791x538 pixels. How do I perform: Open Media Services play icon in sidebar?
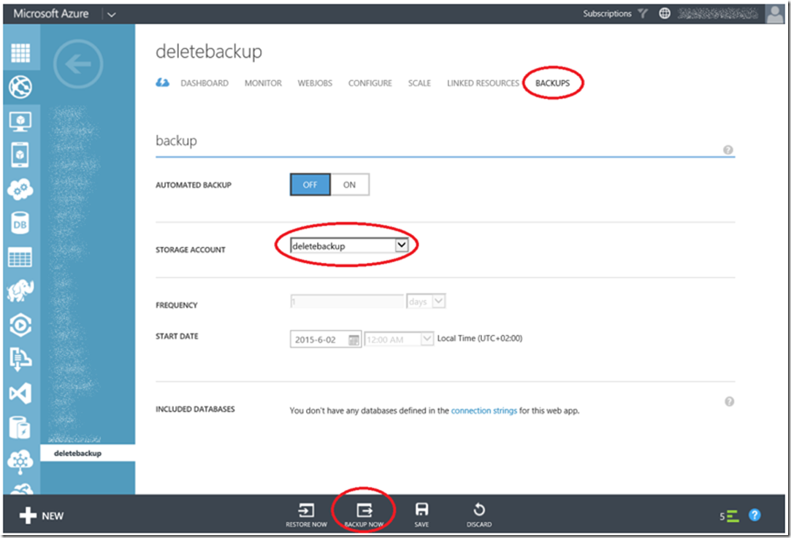20,326
